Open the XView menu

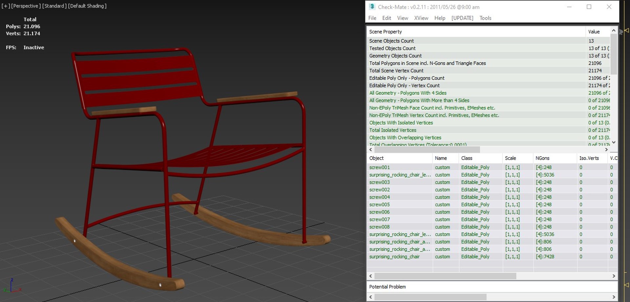tap(421, 18)
